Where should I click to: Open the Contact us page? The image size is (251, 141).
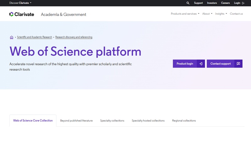[236, 14]
